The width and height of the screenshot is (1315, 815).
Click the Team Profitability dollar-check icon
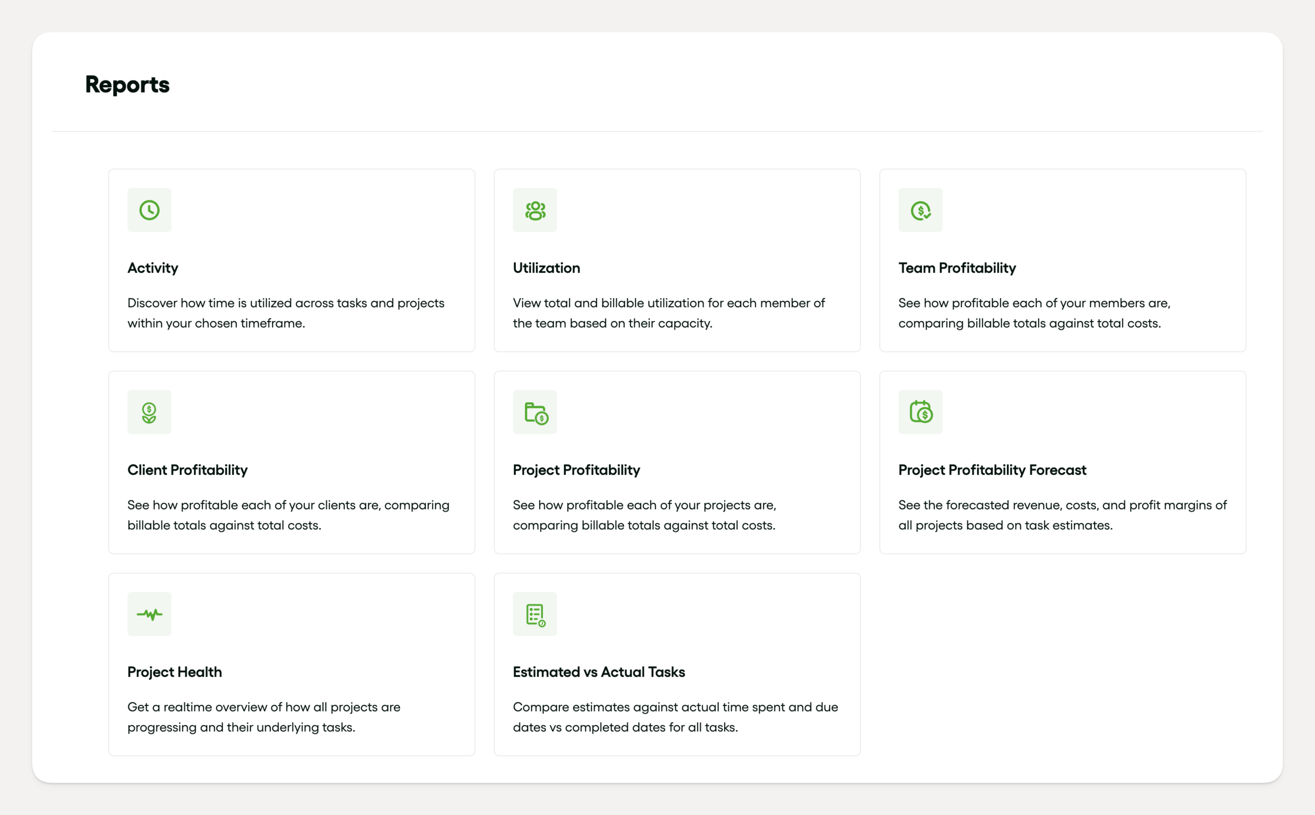pyautogui.click(x=920, y=210)
